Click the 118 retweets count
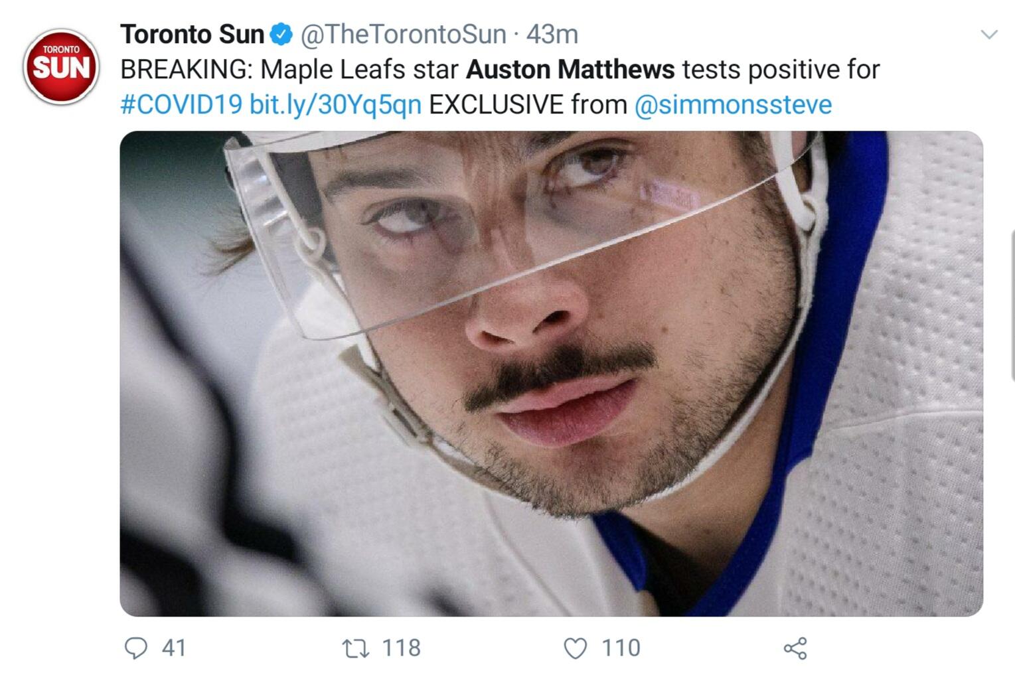1015x675 pixels. pos(402,648)
